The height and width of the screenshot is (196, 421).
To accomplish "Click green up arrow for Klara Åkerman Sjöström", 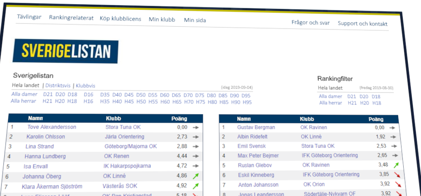I will pyautogui.click(x=196, y=186).
